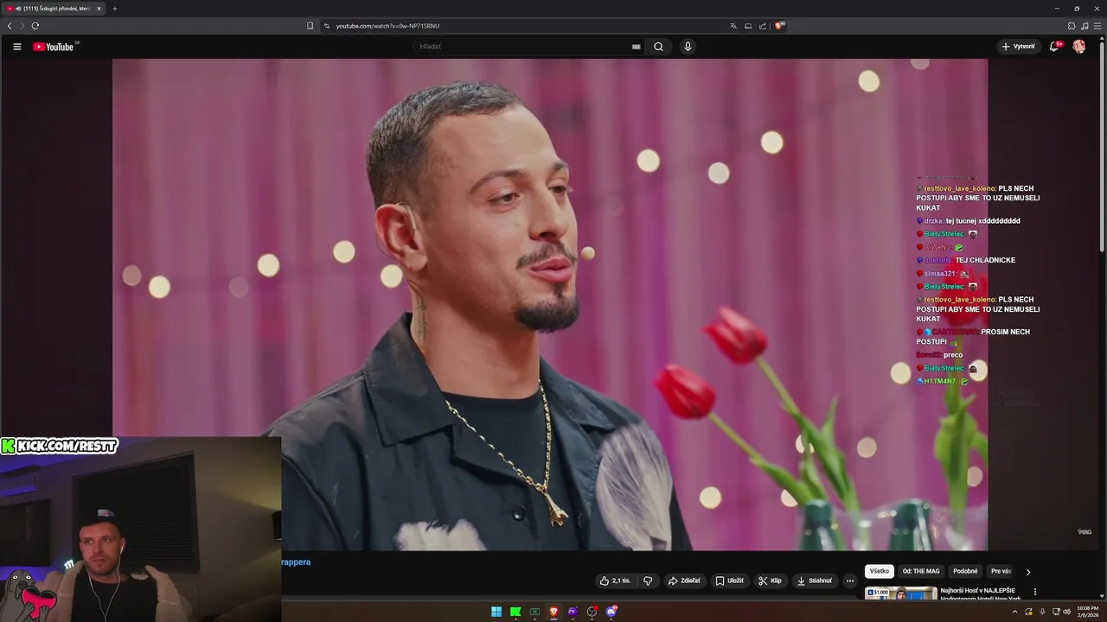1107x622 pixels.
Task: Open the leftmost browser toolbar icon near menu
Action: pyautogui.click(x=1072, y=26)
